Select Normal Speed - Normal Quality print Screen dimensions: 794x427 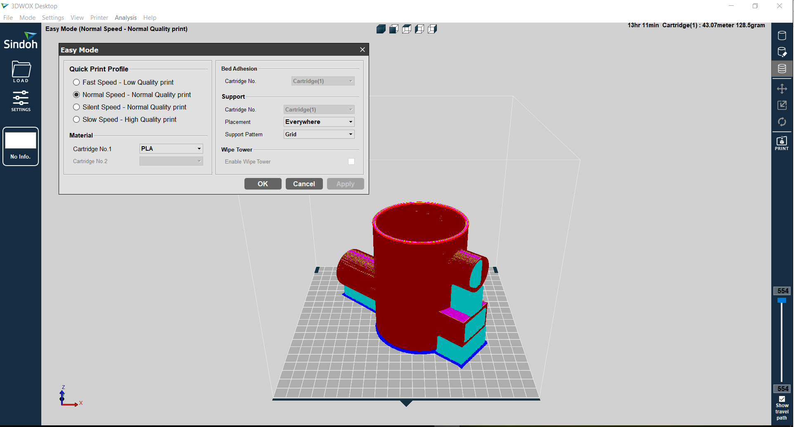pyautogui.click(x=76, y=95)
